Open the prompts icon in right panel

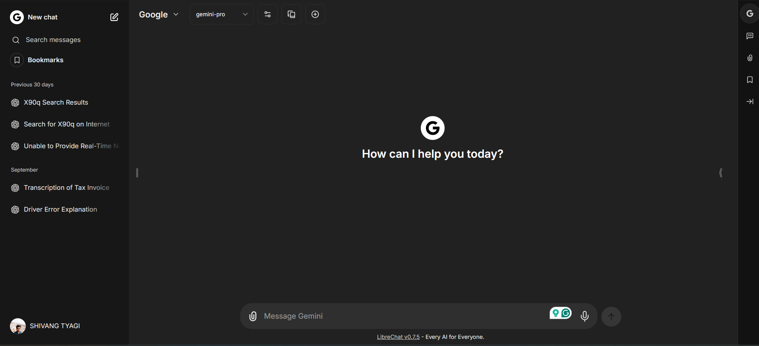pyautogui.click(x=749, y=36)
